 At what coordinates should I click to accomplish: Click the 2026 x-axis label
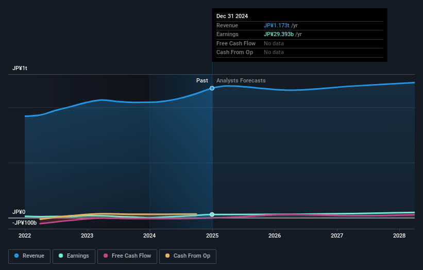click(x=275, y=236)
